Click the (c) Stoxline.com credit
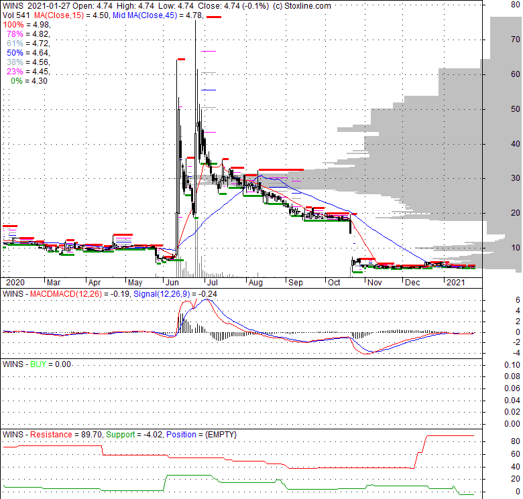 click(x=302, y=6)
